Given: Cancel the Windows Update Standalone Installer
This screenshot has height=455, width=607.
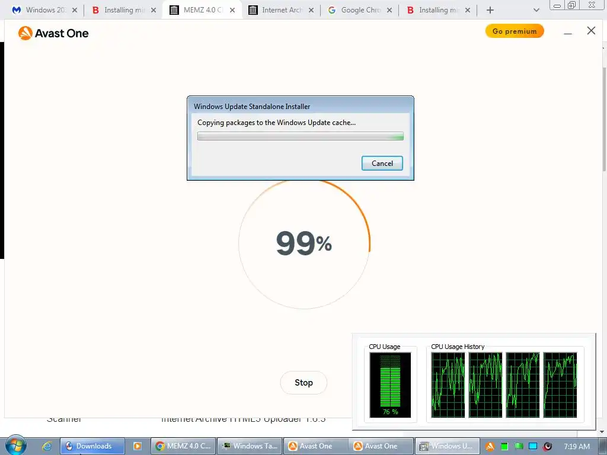Looking at the screenshot, I should pyautogui.click(x=382, y=164).
